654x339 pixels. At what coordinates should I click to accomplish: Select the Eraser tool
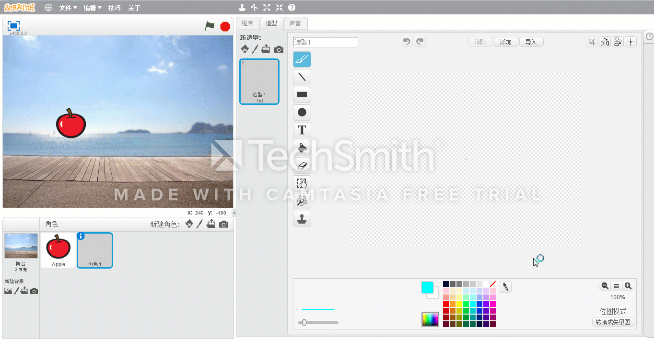[302, 166]
